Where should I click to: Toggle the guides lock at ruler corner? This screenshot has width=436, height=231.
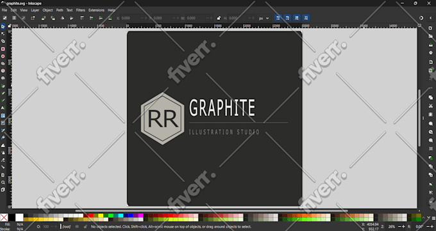[9, 26]
